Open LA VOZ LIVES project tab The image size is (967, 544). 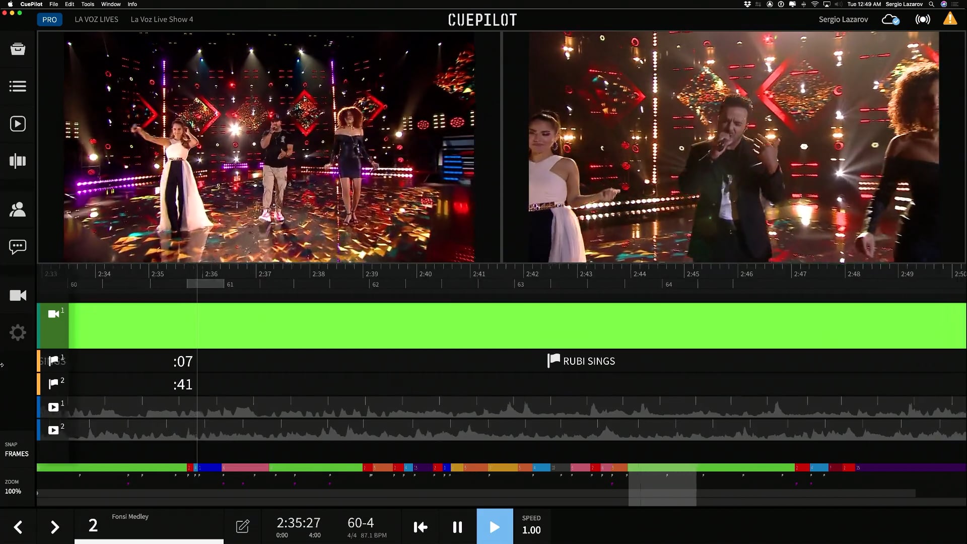(97, 19)
